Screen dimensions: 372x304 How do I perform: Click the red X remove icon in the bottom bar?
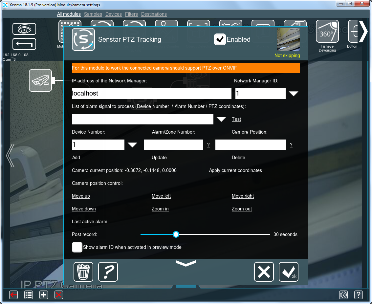[x=58, y=295]
